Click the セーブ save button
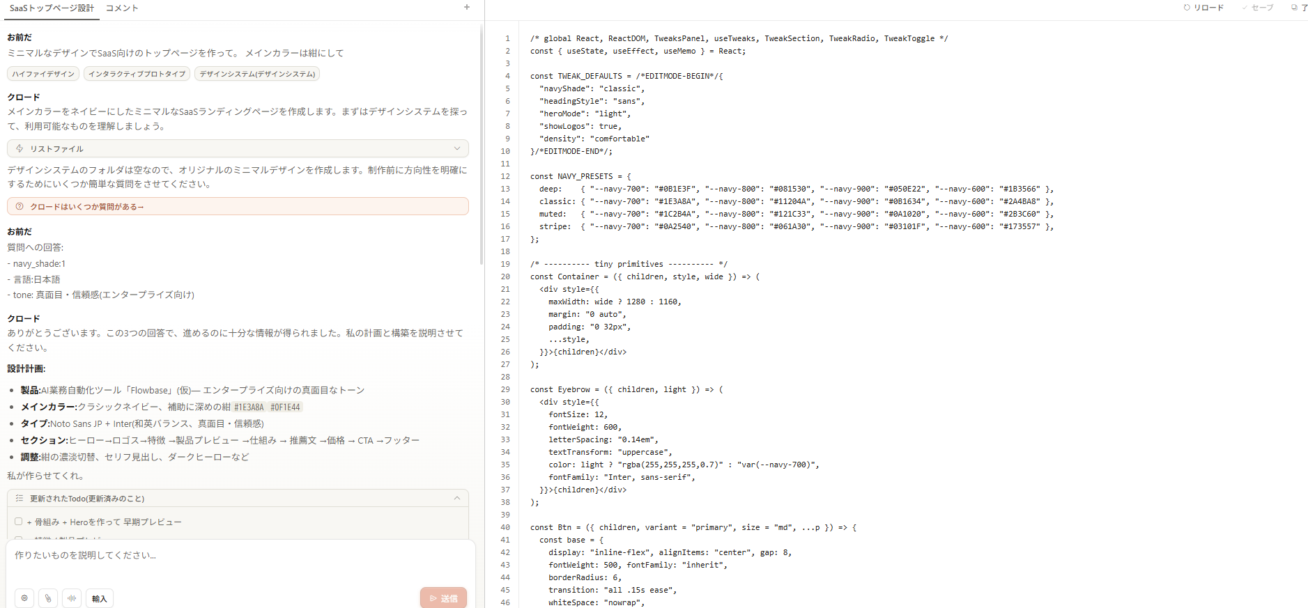The width and height of the screenshot is (1308, 608). pyautogui.click(x=1257, y=8)
